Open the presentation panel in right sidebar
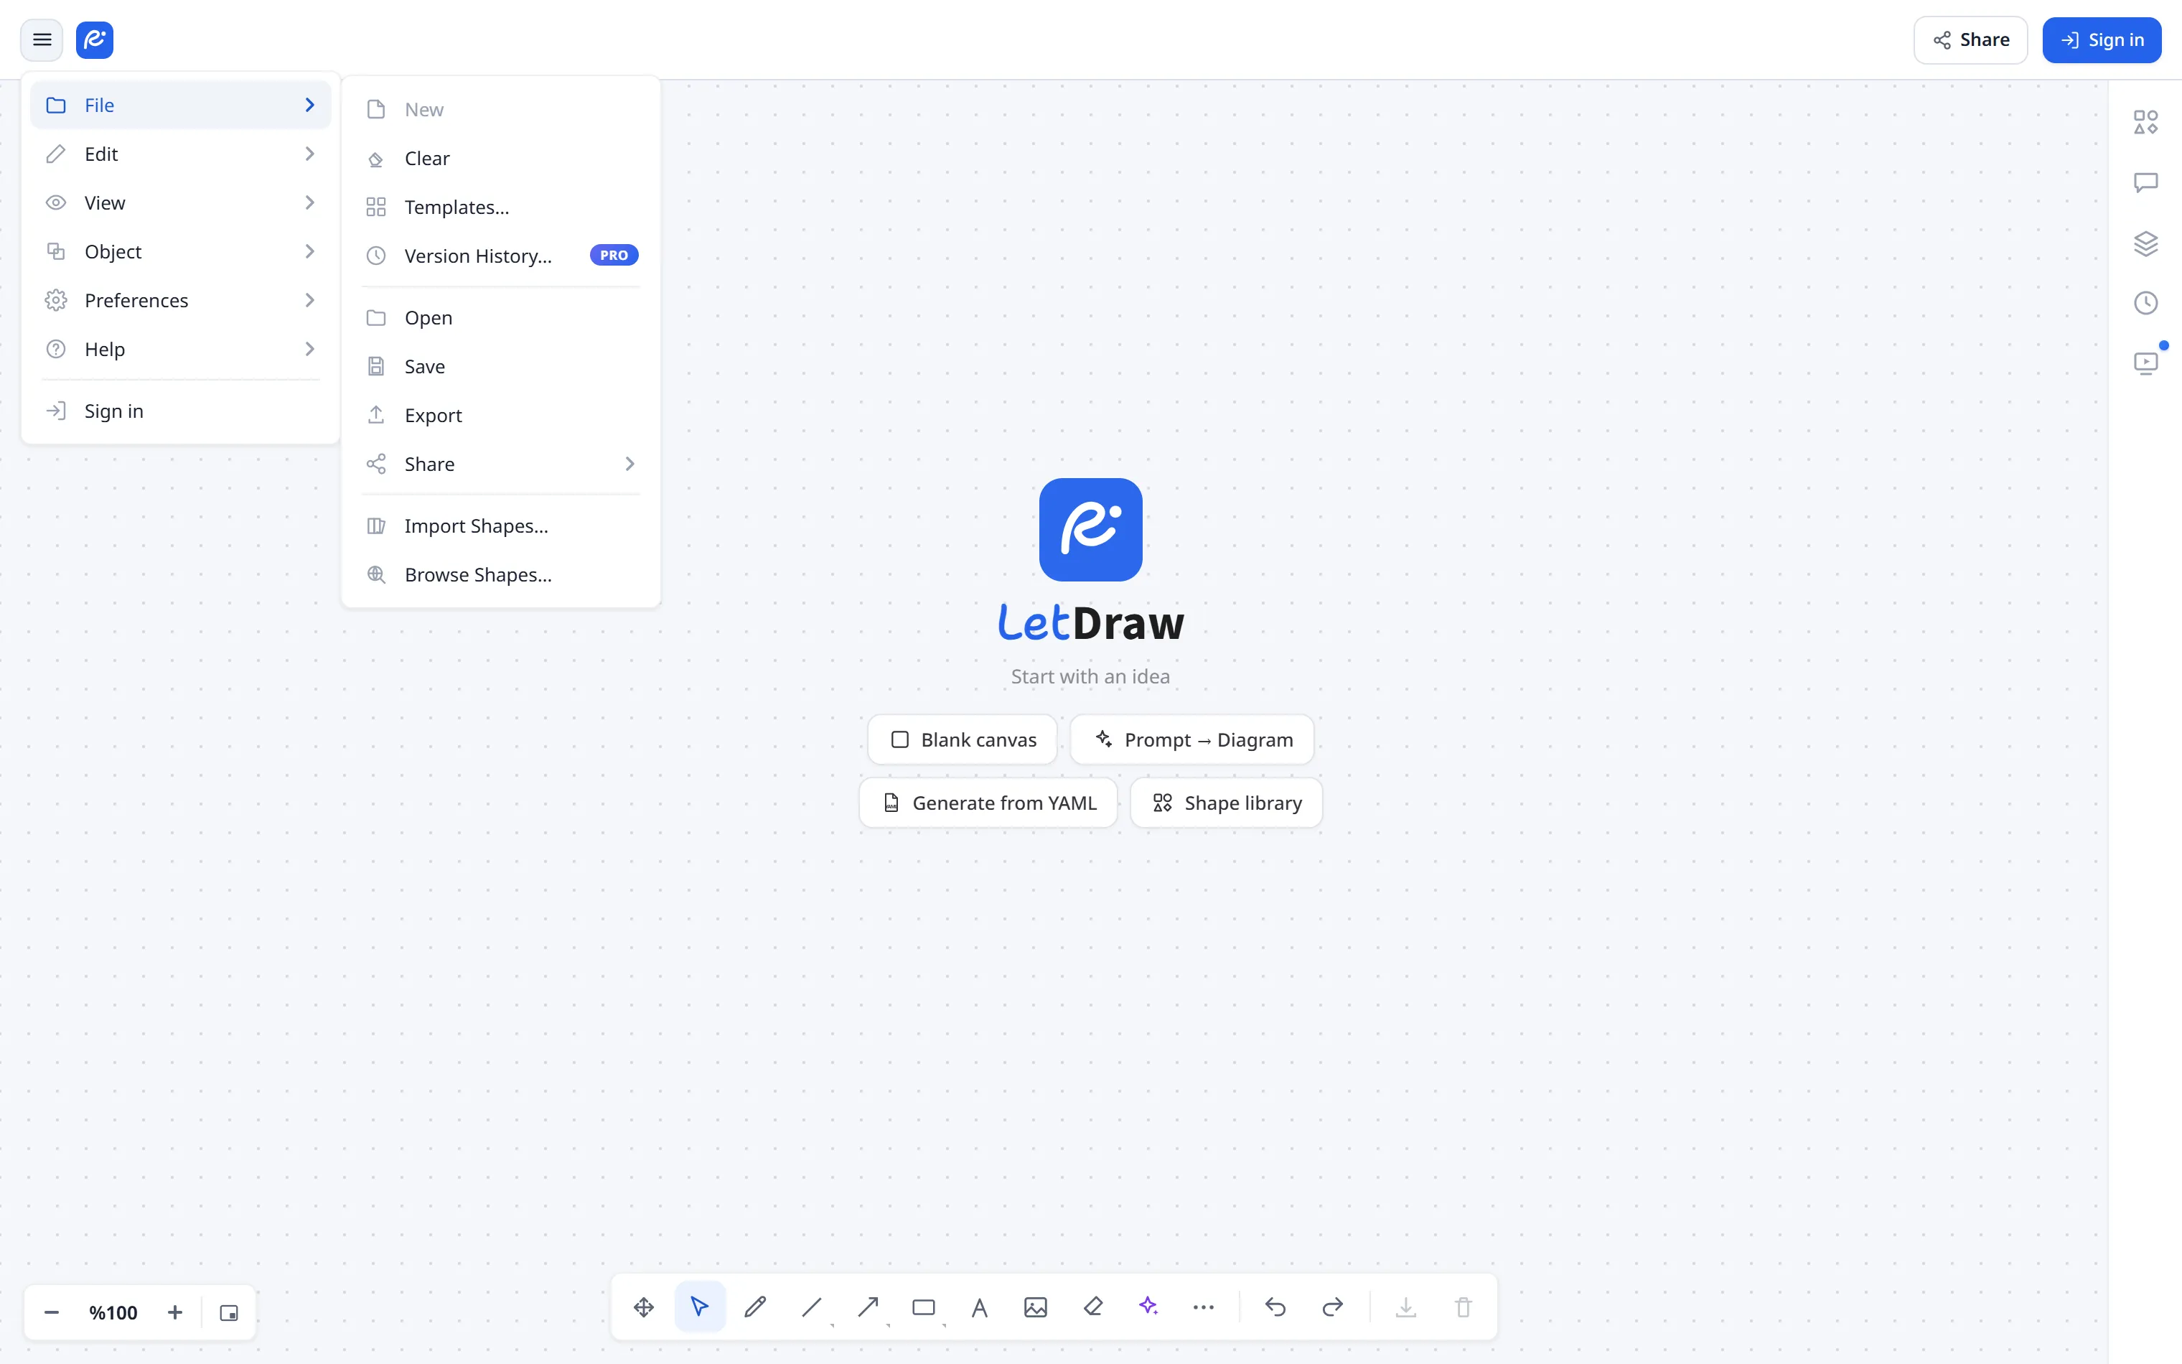The width and height of the screenshot is (2182, 1364). [2145, 363]
